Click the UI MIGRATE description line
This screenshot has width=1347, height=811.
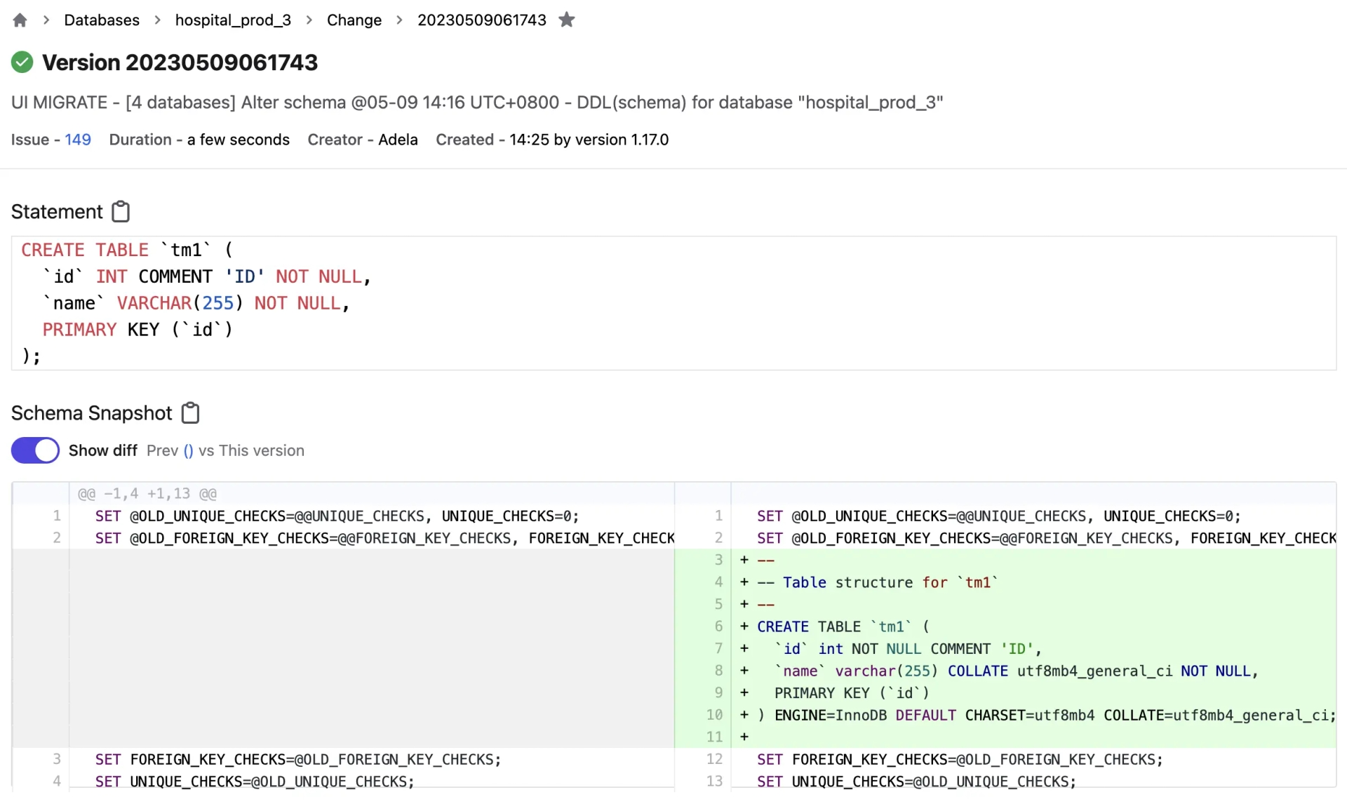click(x=477, y=102)
